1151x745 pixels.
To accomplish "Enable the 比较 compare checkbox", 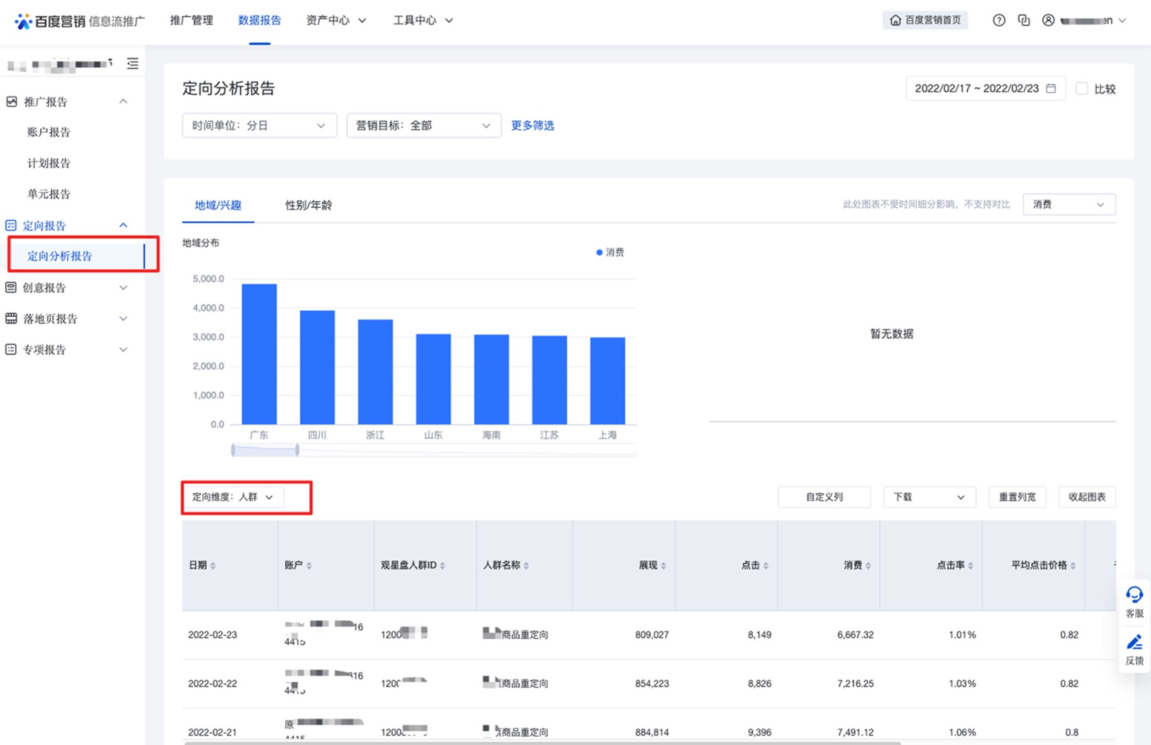I will (x=1082, y=89).
